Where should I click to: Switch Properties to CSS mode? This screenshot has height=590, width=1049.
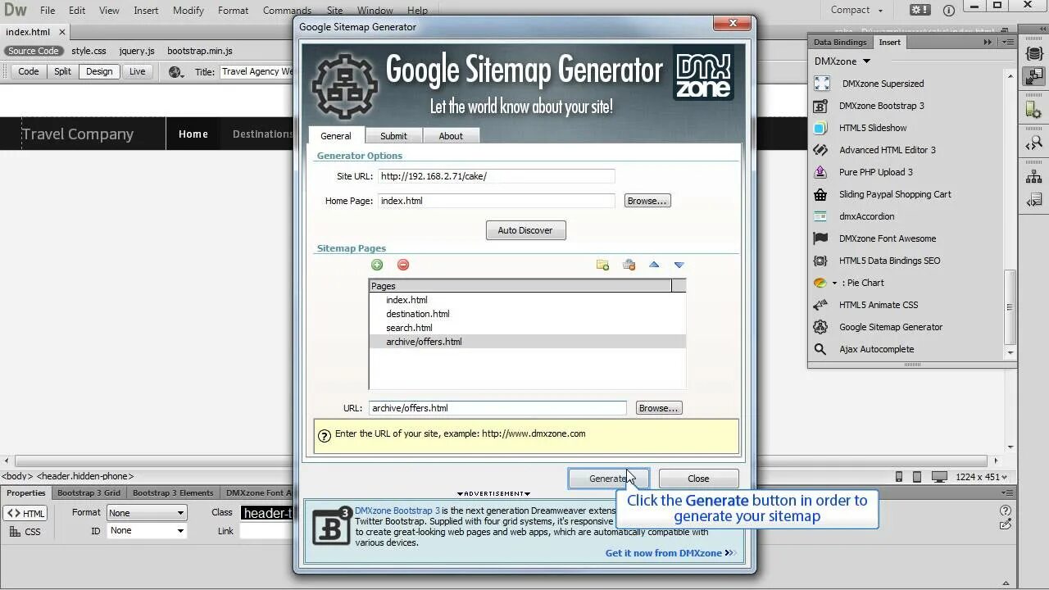(26, 532)
